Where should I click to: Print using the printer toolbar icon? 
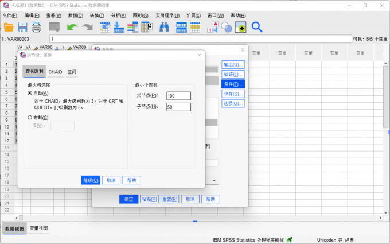click(36, 27)
